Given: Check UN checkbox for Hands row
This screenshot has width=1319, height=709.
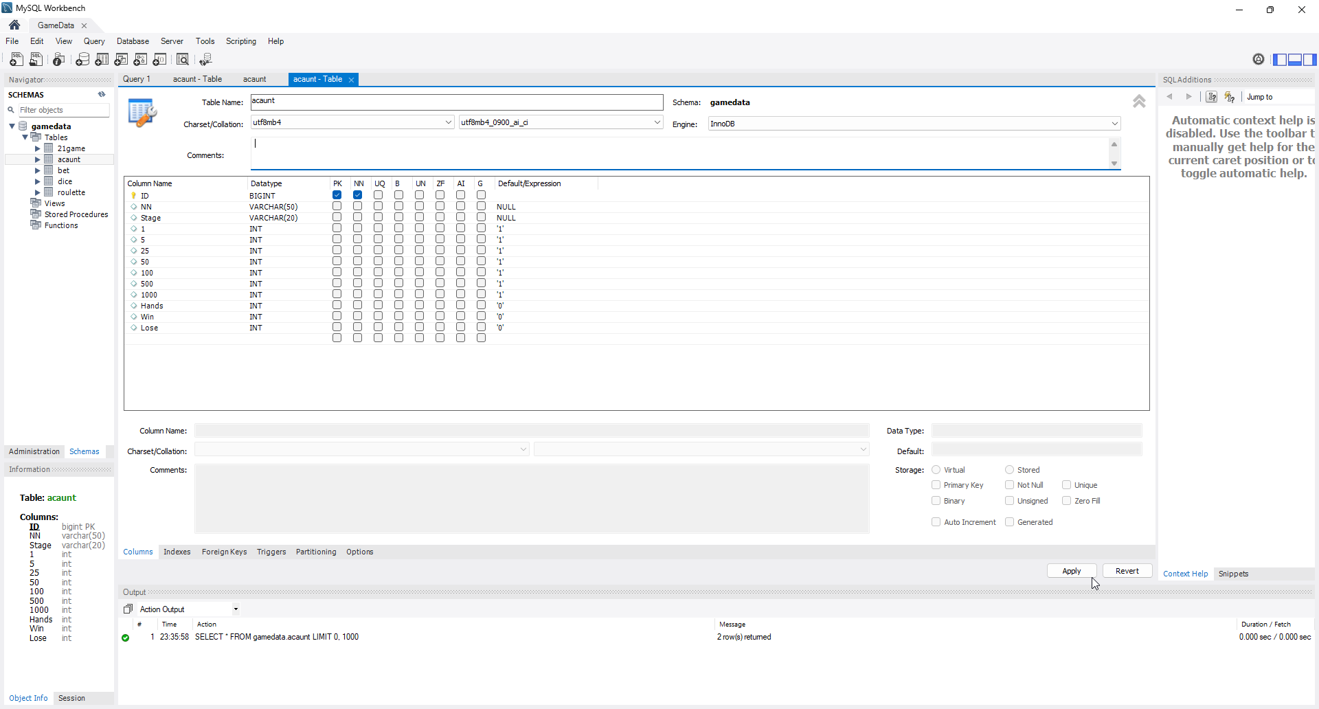Looking at the screenshot, I should tap(419, 305).
